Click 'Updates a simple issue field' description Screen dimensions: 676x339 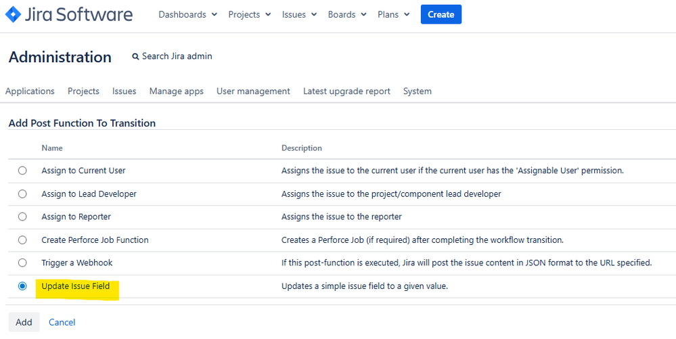coord(365,286)
